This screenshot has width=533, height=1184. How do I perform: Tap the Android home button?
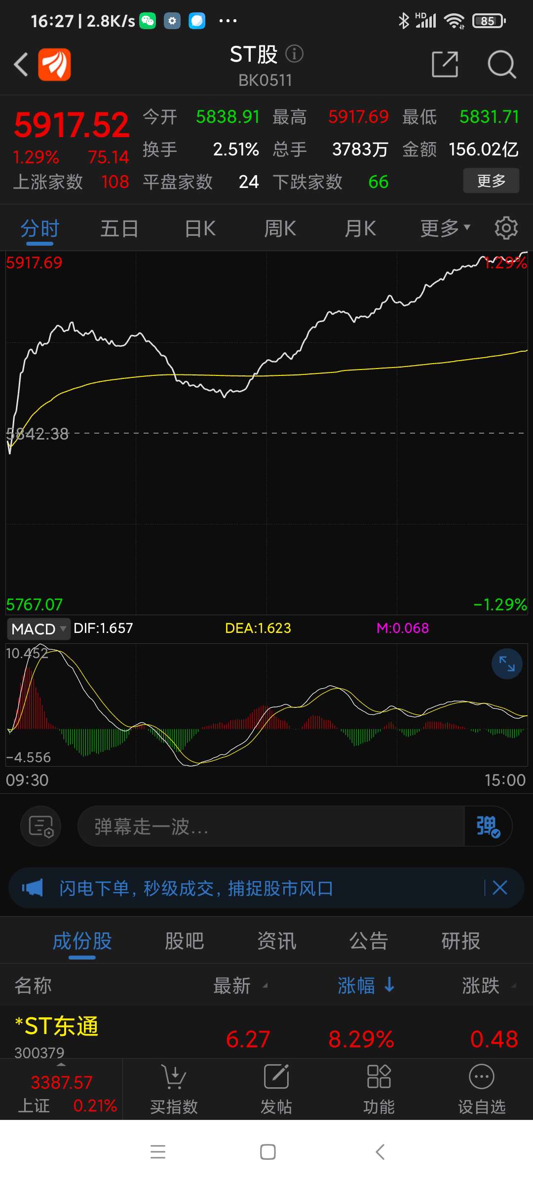pyautogui.click(x=267, y=1152)
